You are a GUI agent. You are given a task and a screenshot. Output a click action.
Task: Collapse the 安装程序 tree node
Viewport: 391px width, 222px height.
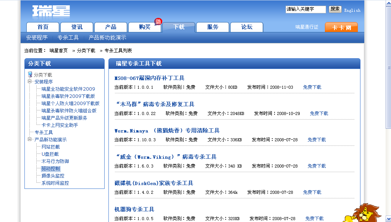(x=29, y=81)
